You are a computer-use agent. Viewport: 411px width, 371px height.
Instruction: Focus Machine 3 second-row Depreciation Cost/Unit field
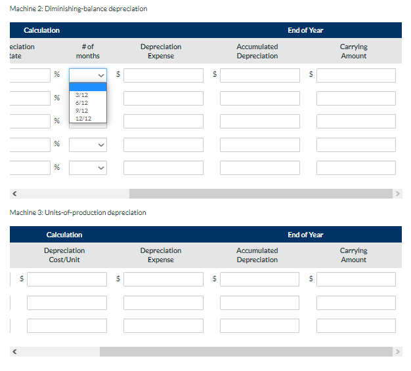(67, 303)
